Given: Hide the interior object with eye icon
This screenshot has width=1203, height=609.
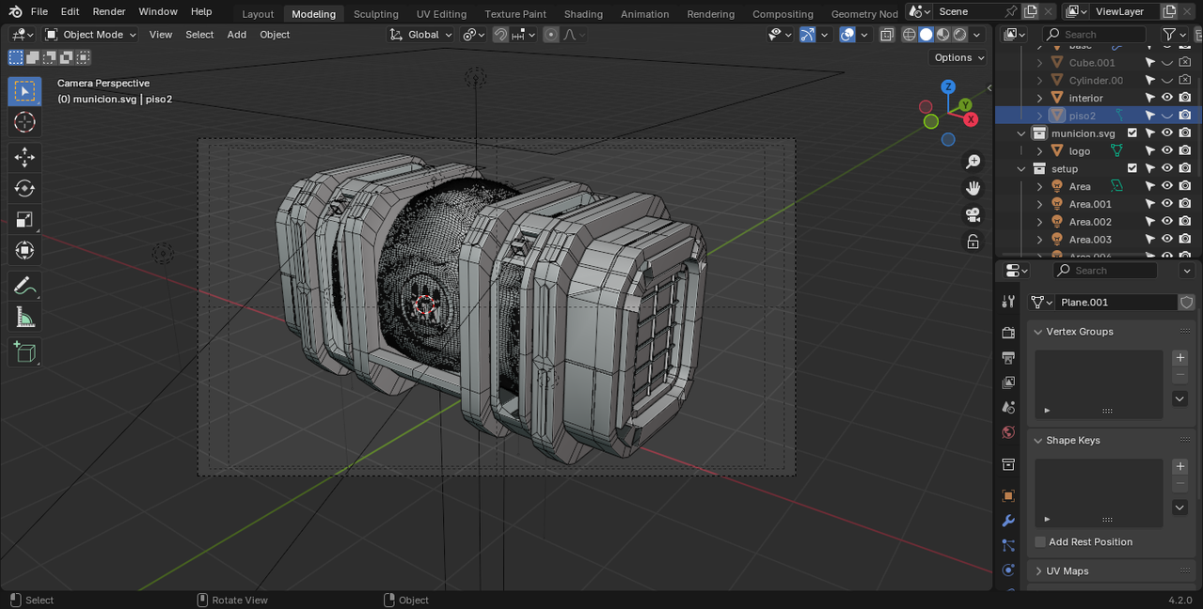Looking at the screenshot, I should click(1166, 98).
